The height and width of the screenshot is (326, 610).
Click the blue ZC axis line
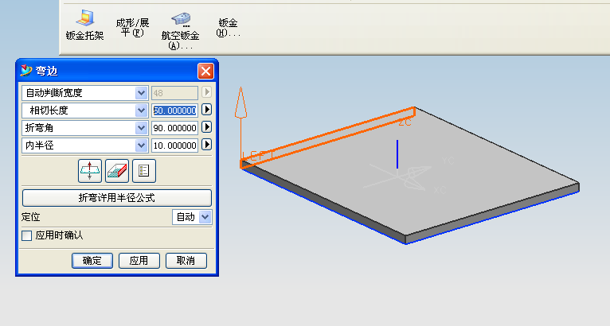pos(397,154)
